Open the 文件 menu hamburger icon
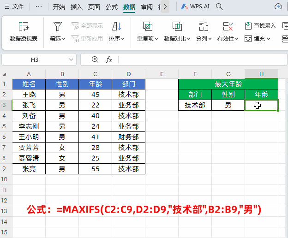 point(7,6)
